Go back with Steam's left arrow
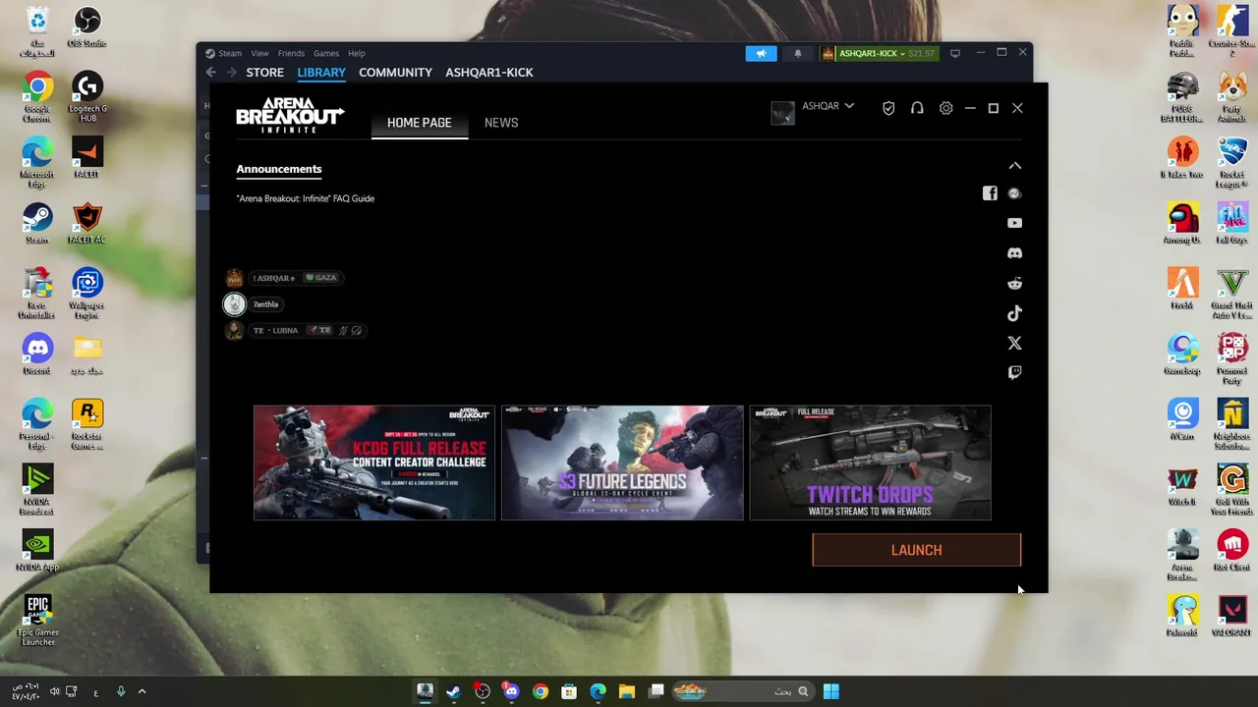Image resolution: width=1258 pixels, height=707 pixels. coord(210,72)
